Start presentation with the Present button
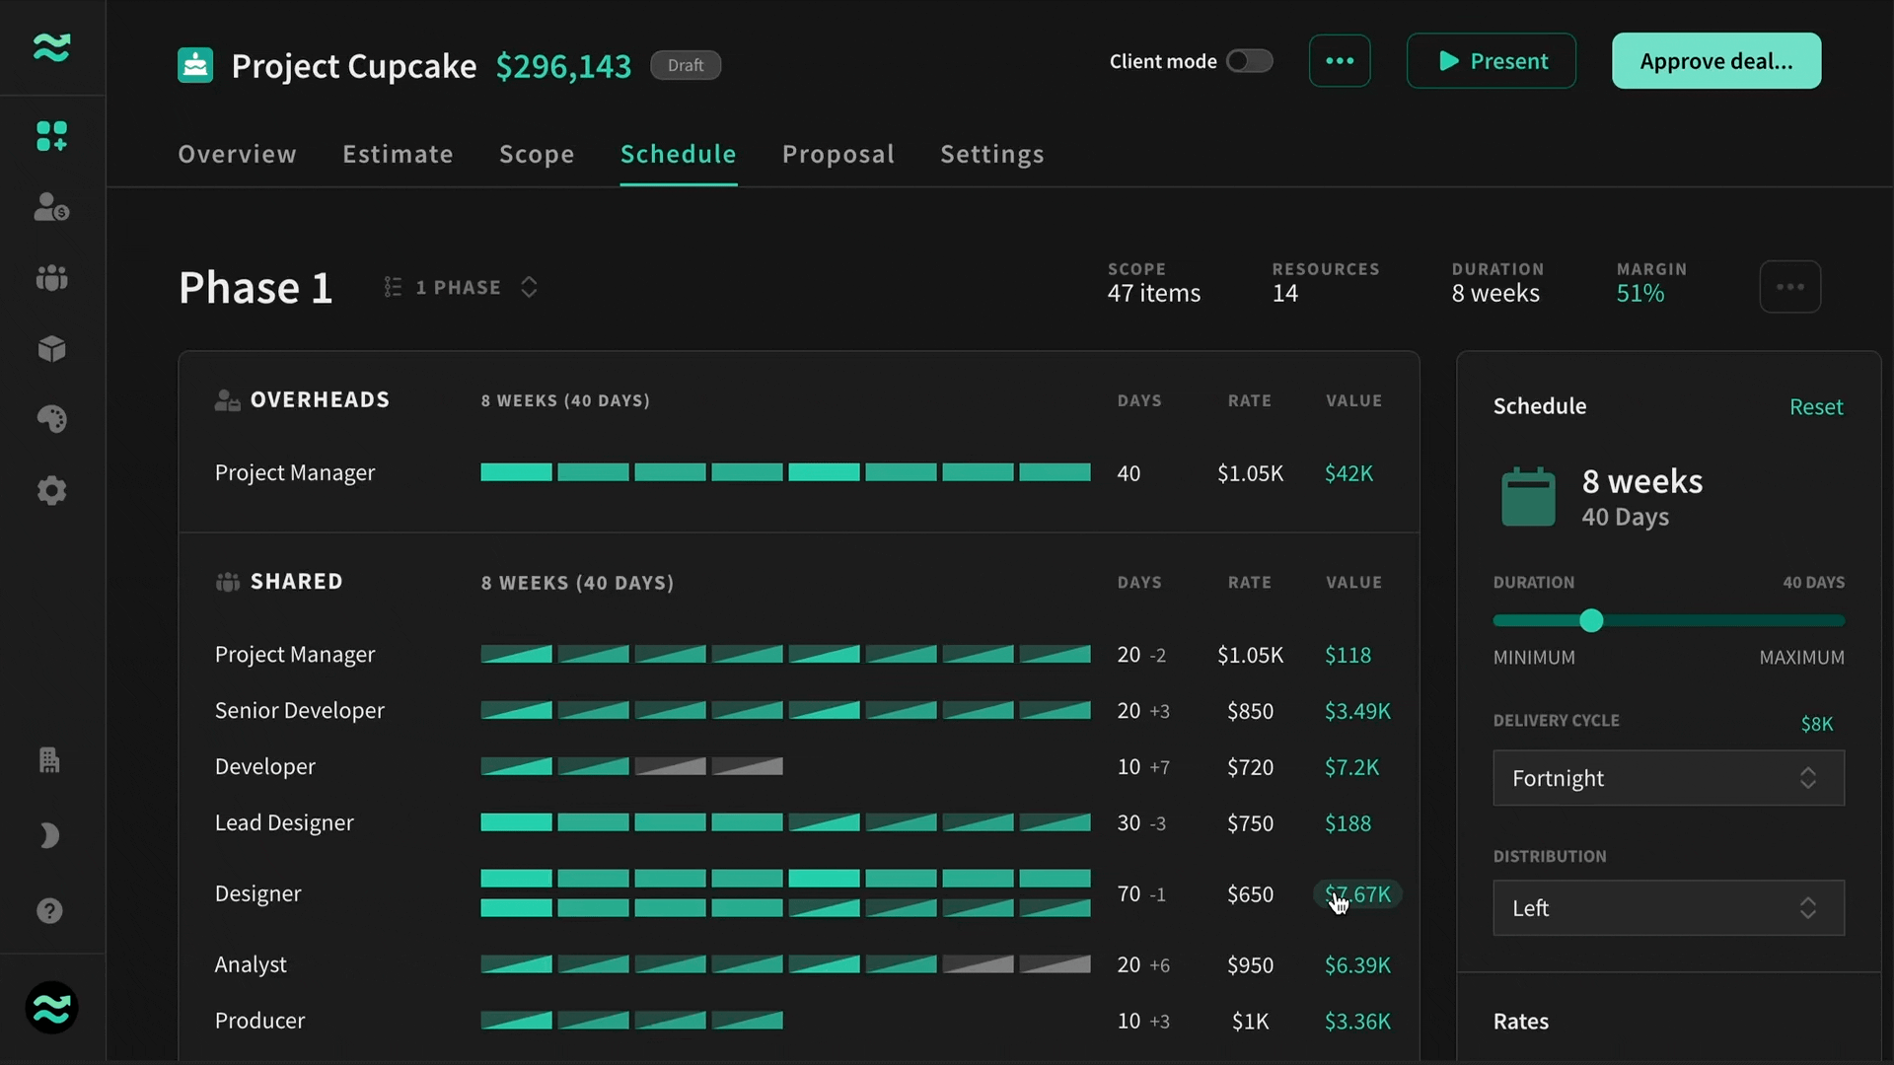The image size is (1894, 1065). [1491, 61]
